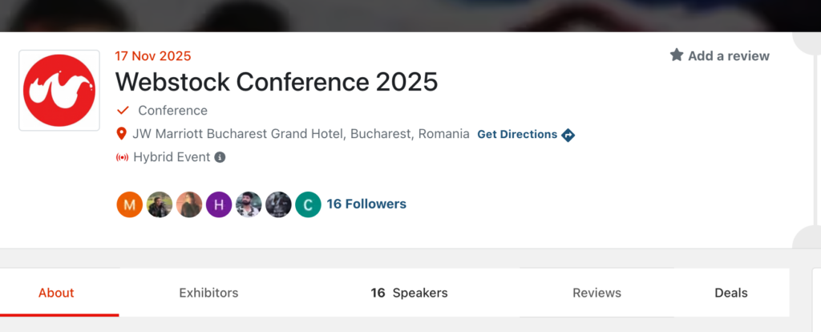Click the Hybrid Event info icon
Screen dimensions: 821x332
coord(220,157)
